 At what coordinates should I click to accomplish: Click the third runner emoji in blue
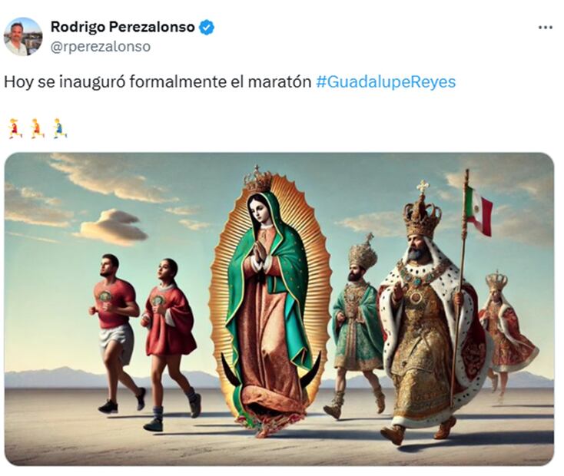pyautogui.click(x=60, y=128)
